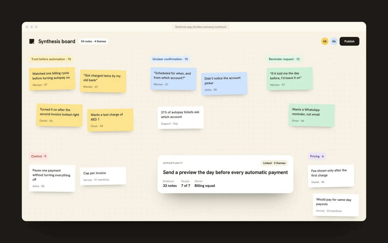The width and height of the screenshot is (388, 243).
Task: Open note 'Wants a WhatsApp reminder, not email'
Action: coord(311,115)
